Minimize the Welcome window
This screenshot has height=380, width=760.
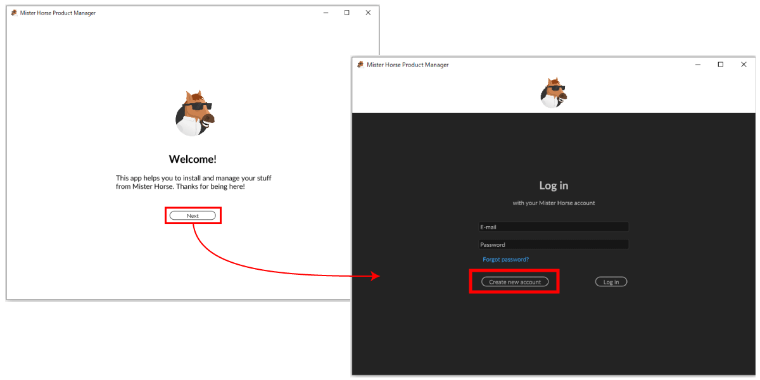(x=326, y=13)
